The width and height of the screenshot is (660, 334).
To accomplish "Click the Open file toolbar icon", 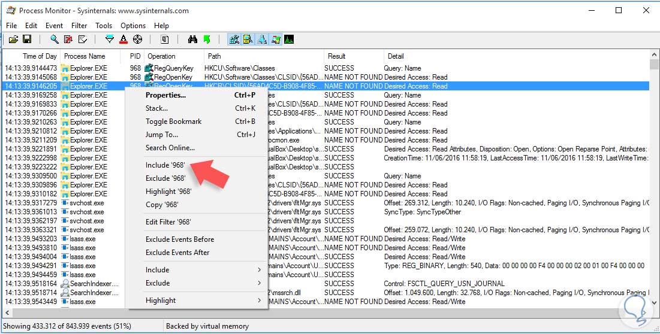I will (13, 40).
